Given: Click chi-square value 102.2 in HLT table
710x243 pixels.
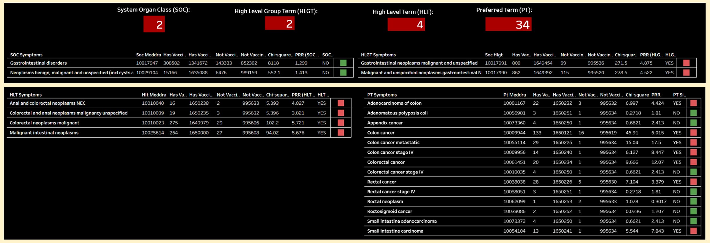Looking at the screenshot, I should tap(272, 123).
